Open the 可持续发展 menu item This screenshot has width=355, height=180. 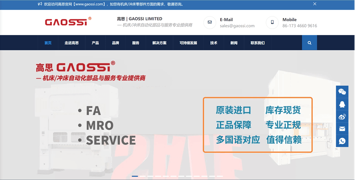(188, 43)
